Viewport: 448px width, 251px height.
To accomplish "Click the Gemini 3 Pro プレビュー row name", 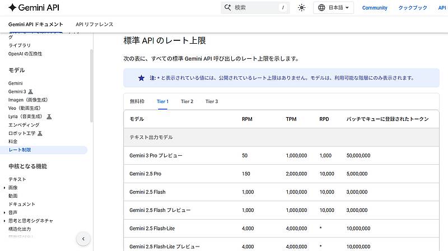I will (156, 156).
